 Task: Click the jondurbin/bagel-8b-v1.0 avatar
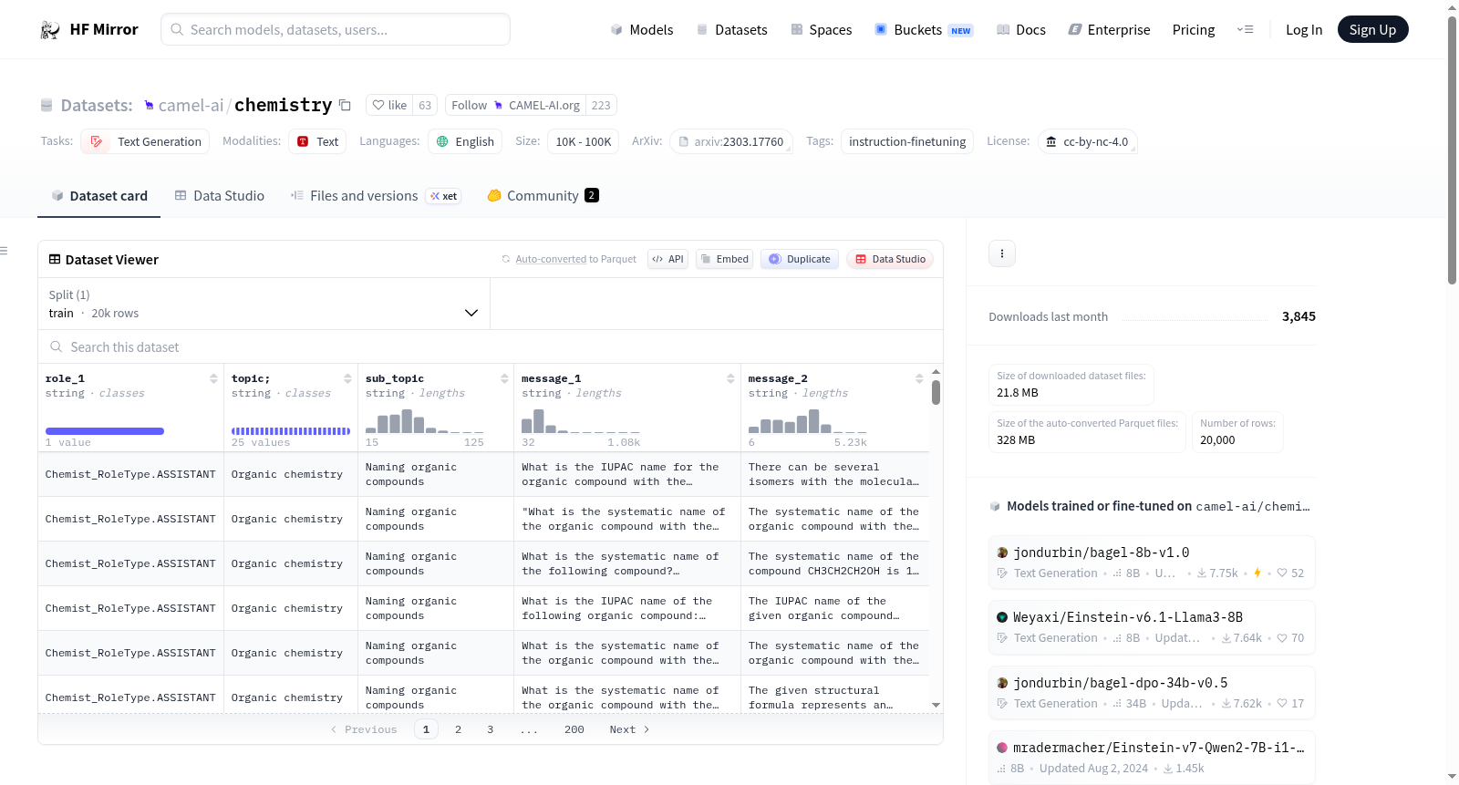[x=1002, y=553]
